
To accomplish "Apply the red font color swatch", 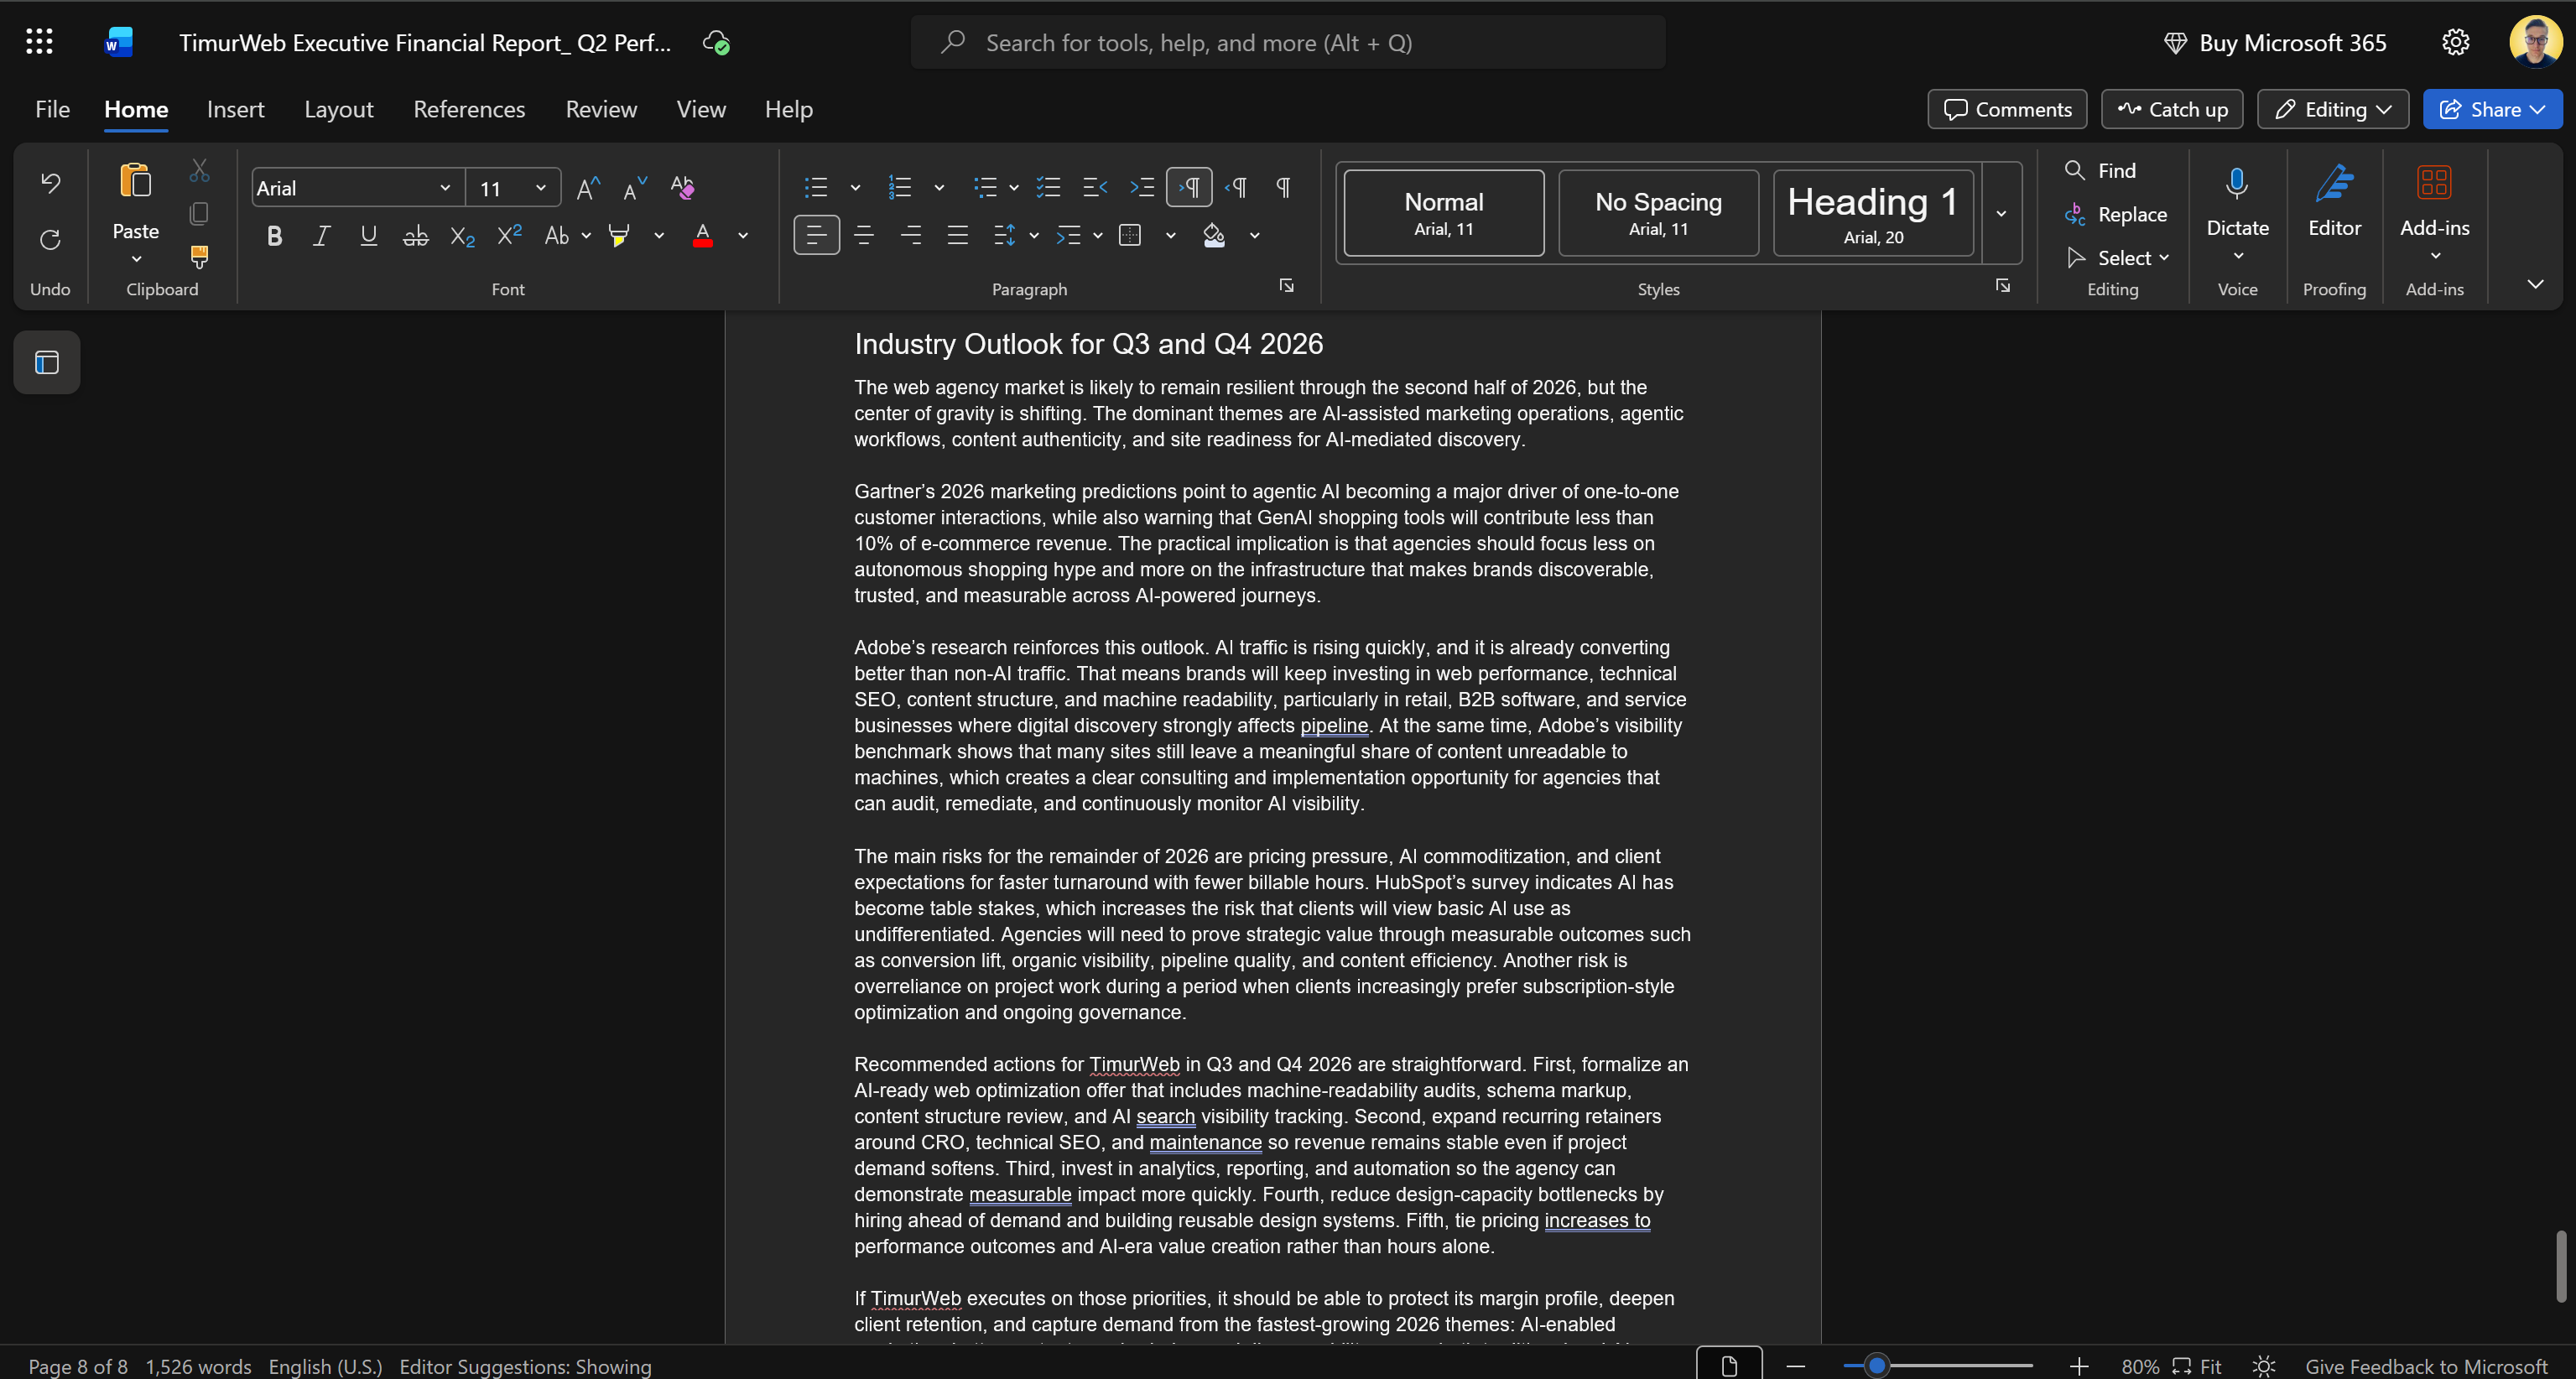I will click(x=703, y=236).
